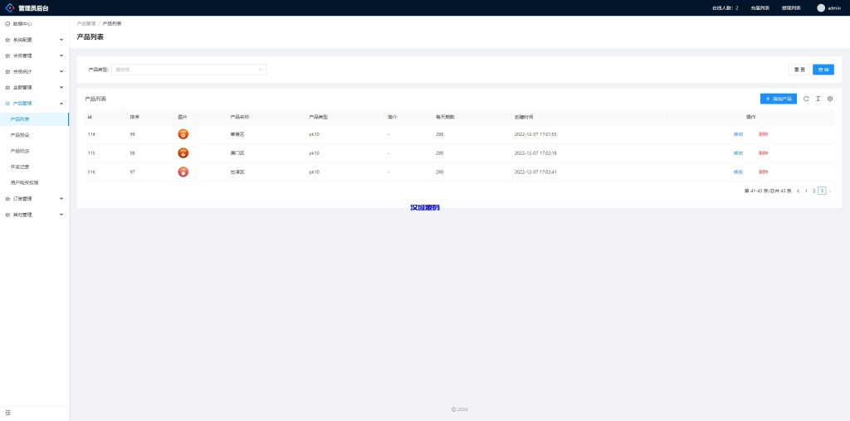Viewport: 850px width, 421px height.
Task: Click product image thumbnail for id 114
Action: click(183, 133)
